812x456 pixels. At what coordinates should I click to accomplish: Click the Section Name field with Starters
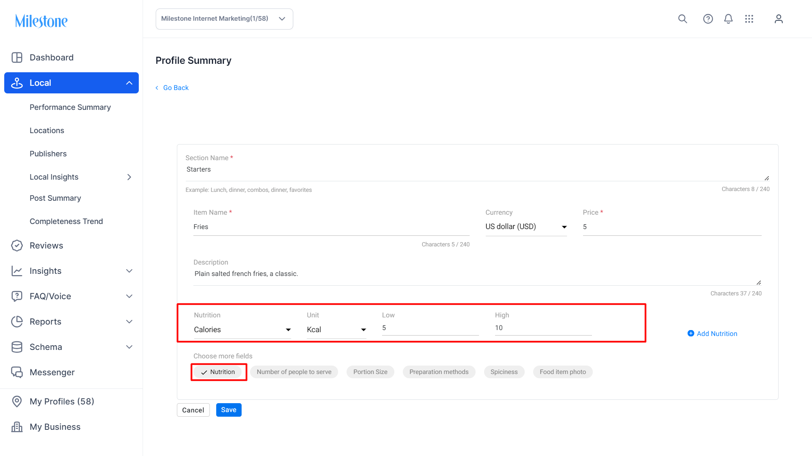[x=477, y=172]
